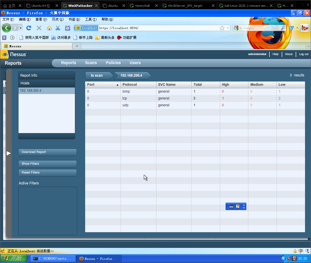Bookmark page with star icon
Screen dimensions: 311x263
pyautogui.click(x=222, y=28)
